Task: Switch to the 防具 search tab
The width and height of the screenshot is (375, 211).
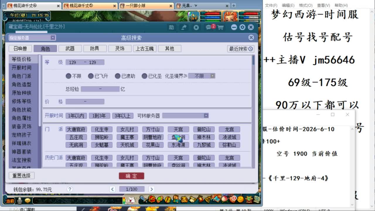Action: click(95, 49)
